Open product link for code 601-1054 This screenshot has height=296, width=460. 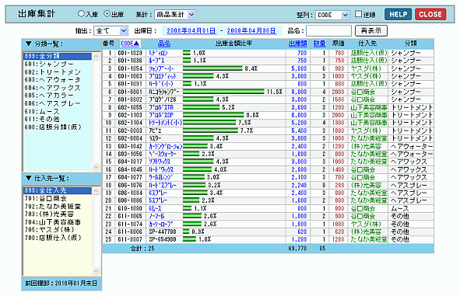tap(161, 68)
